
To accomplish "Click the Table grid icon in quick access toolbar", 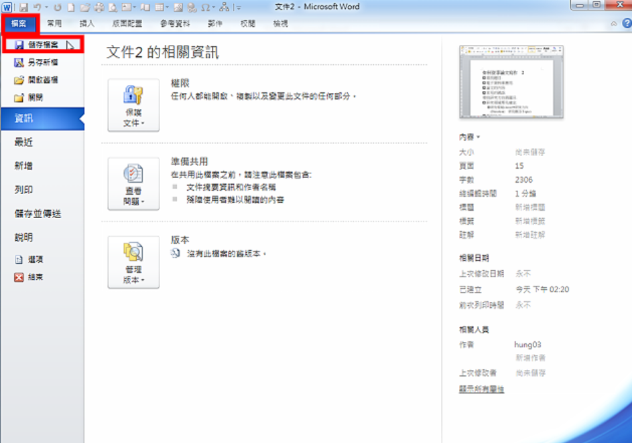I will pyautogui.click(x=160, y=7).
